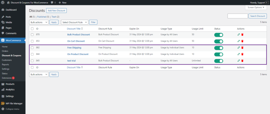The image size is (270, 114).
Task: Expand the Select Discount Rule dropdown
Action: click(x=75, y=22)
